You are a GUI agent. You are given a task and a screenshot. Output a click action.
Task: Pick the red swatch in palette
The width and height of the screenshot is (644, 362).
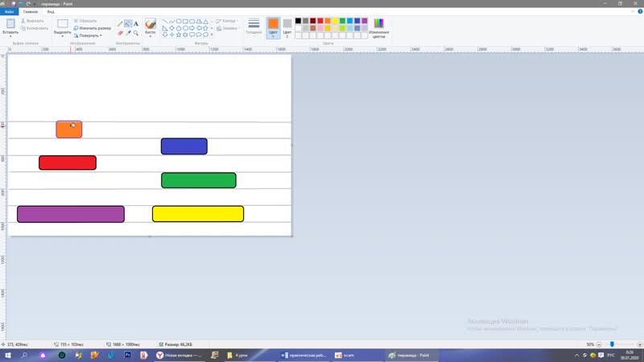pos(319,21)
